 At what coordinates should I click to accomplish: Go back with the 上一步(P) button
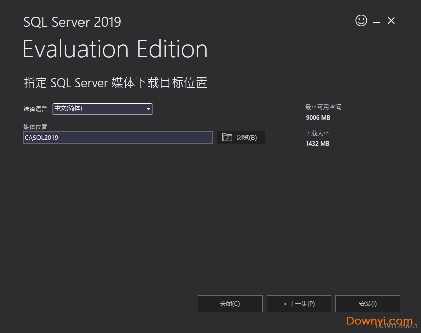pyautogui.click(x=299, y=304)
